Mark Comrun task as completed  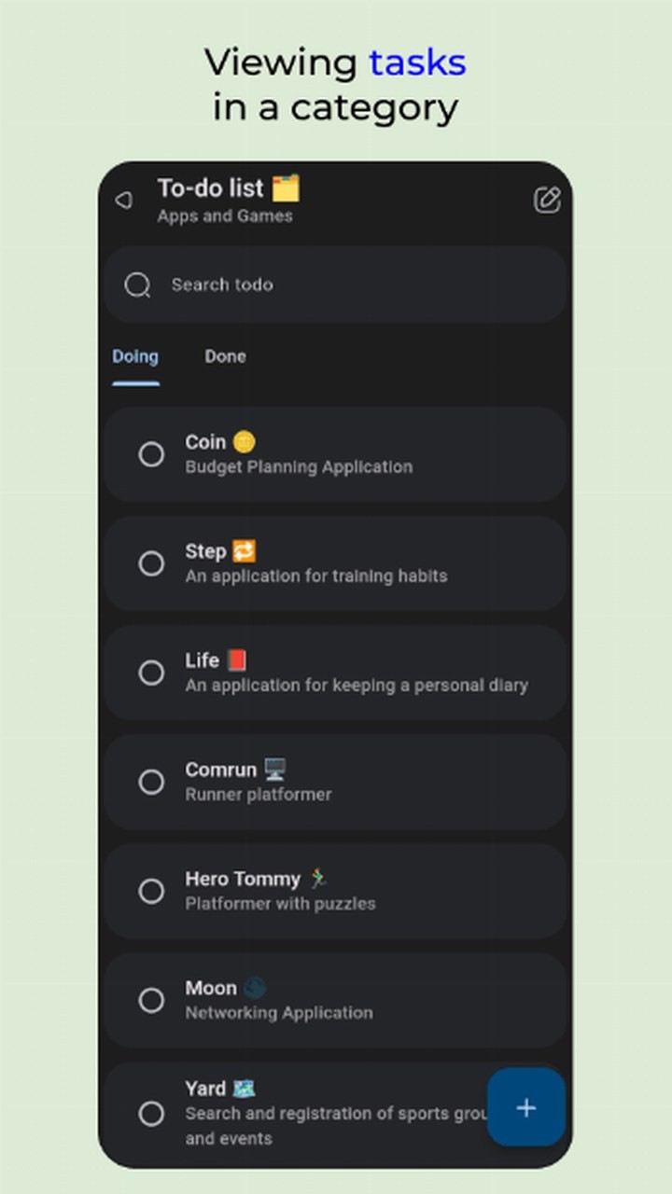[151, 782]
